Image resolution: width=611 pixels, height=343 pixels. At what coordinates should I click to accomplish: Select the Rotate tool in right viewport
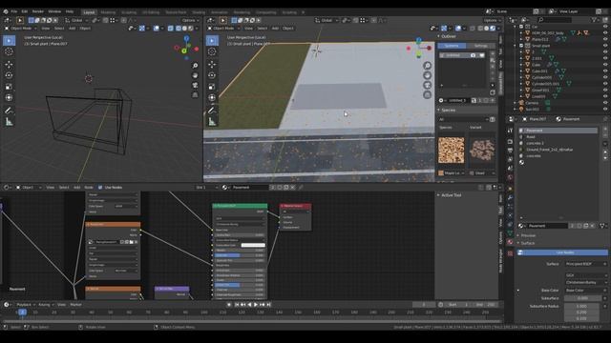click(x=212, y=75)
